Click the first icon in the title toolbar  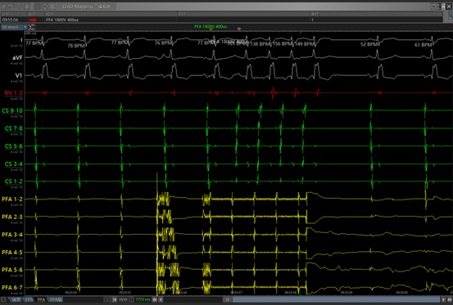[4, 7]
